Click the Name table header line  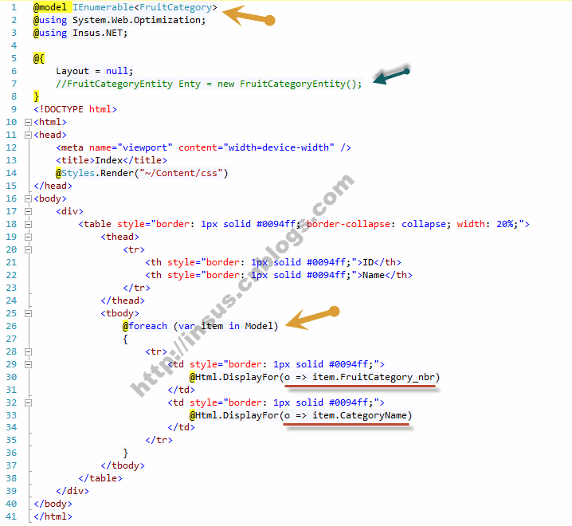(x=279, y=275)
